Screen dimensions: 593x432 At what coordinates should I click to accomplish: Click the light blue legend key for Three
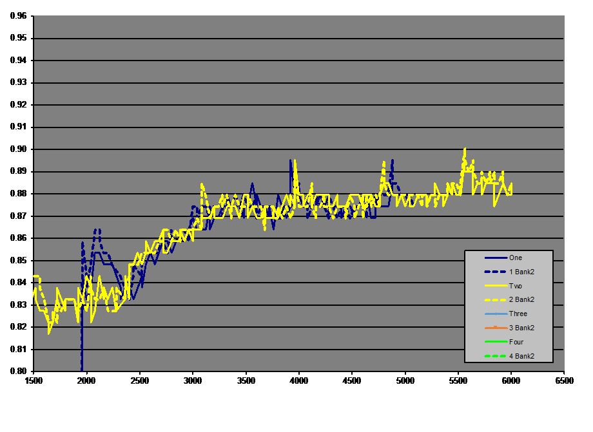click(495, 314)
